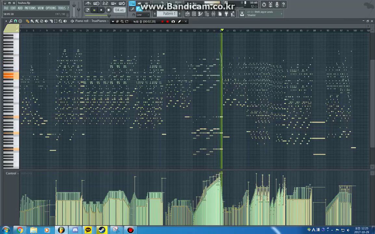375x234 pixels.
Task: Toggle the record button
Action: pyautogui.click(x=108, y=10)
